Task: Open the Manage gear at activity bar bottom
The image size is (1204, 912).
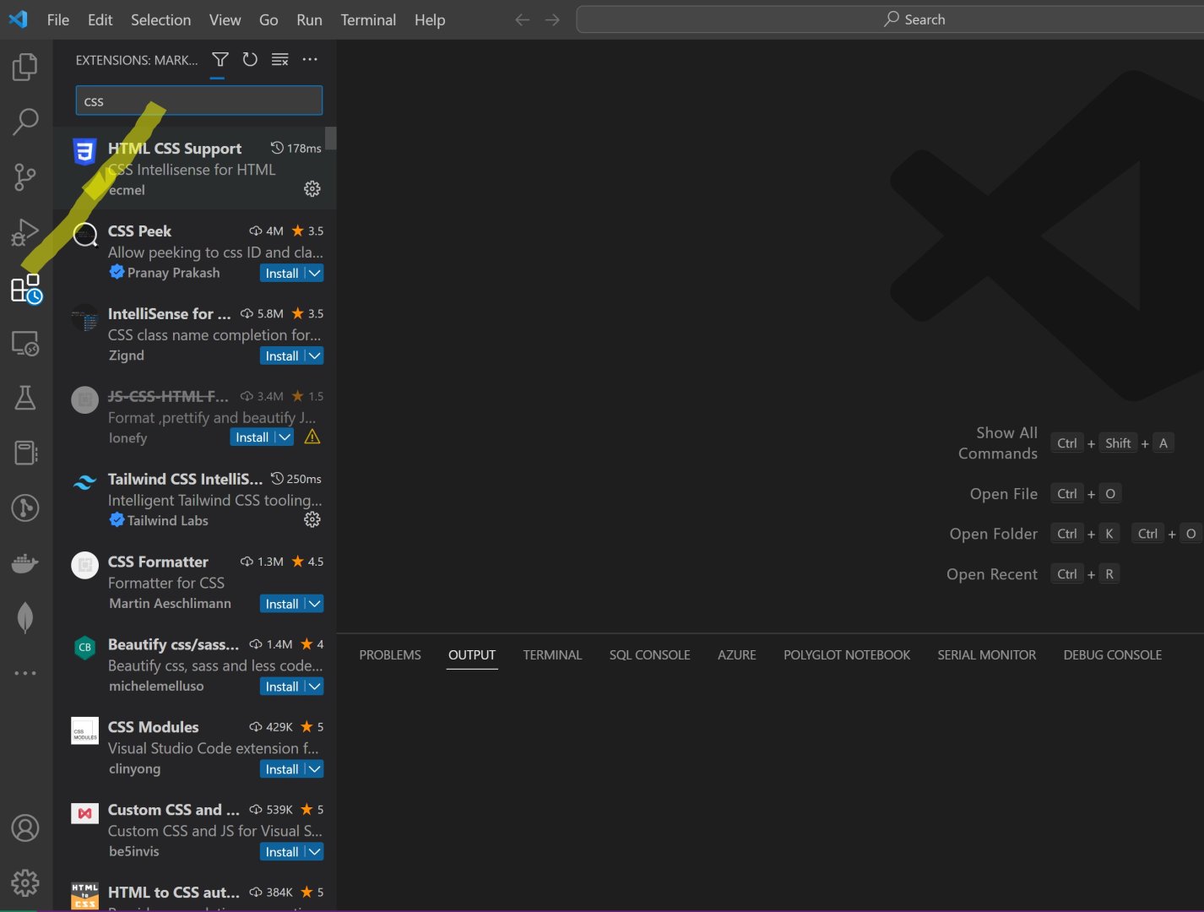Action: coord(25,883)
